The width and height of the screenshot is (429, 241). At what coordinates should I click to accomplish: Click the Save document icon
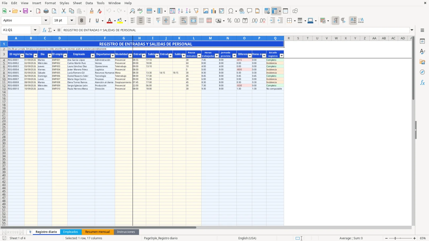pos(26,11)
